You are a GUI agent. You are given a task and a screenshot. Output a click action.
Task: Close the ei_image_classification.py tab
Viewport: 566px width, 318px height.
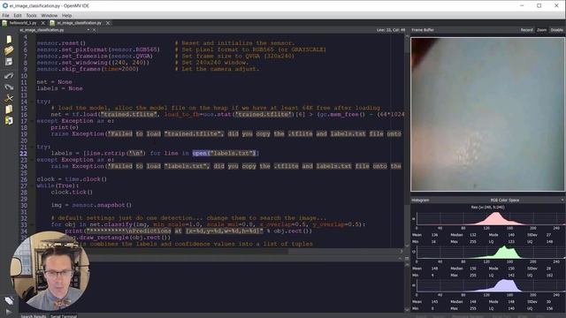(108, 23)
